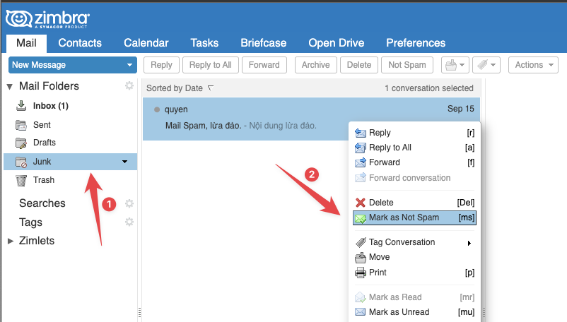567x322 pixels.
Task: Open Tags gear options
Action: coord(129,222)
